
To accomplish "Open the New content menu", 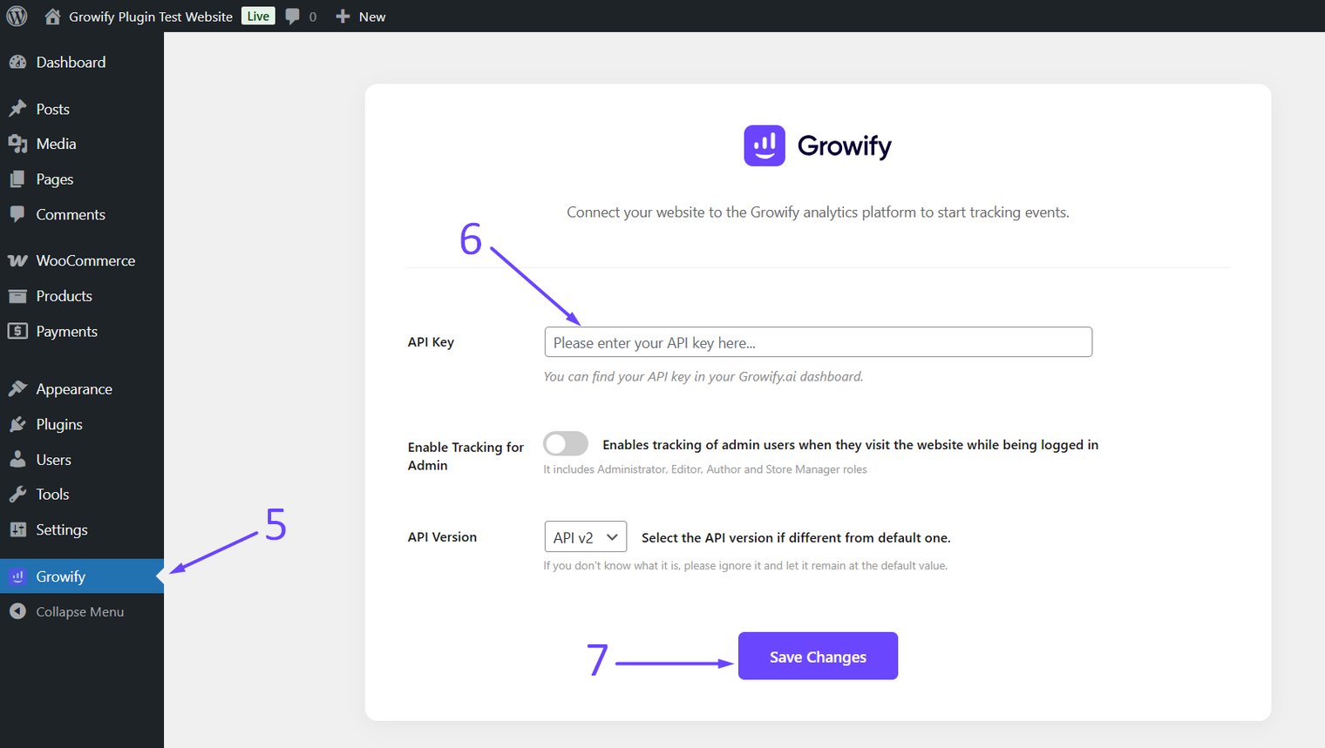I will point(361,17).
